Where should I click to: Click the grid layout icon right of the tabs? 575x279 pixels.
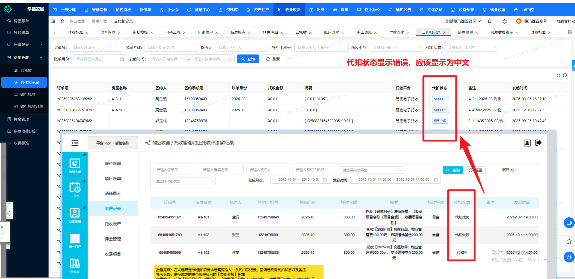pyautogui.click(x=570, y=32)
